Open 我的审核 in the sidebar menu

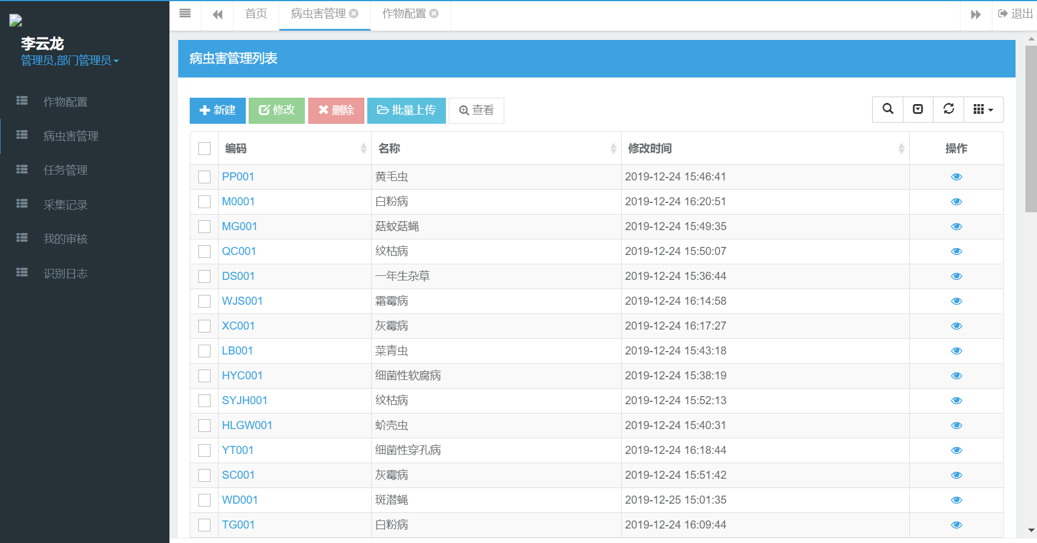pyautogui.click(x=84, y=239)
